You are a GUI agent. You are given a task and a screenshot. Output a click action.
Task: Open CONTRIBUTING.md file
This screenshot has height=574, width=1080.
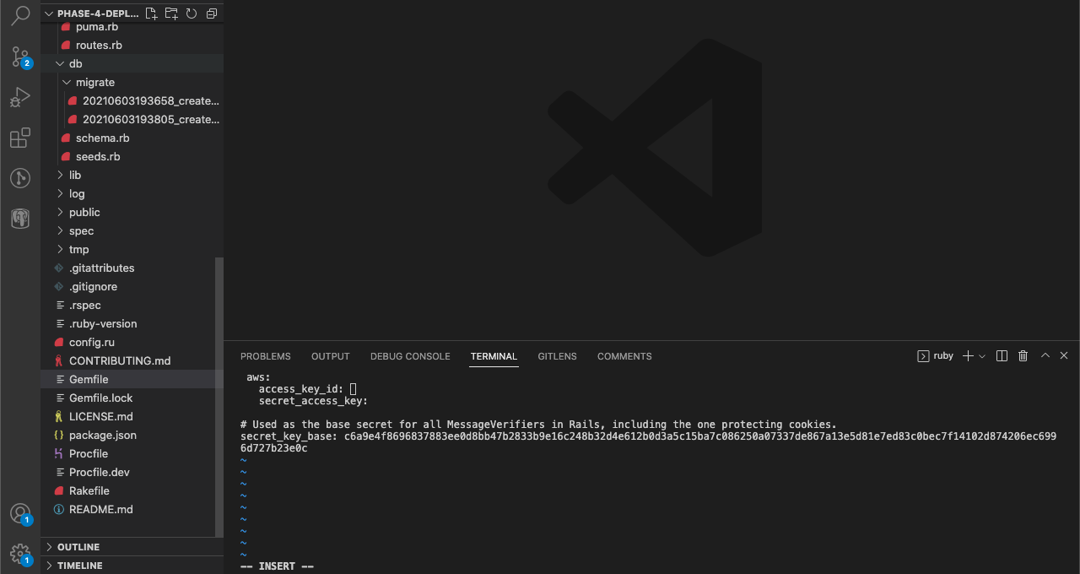click(x=132, y=361)
